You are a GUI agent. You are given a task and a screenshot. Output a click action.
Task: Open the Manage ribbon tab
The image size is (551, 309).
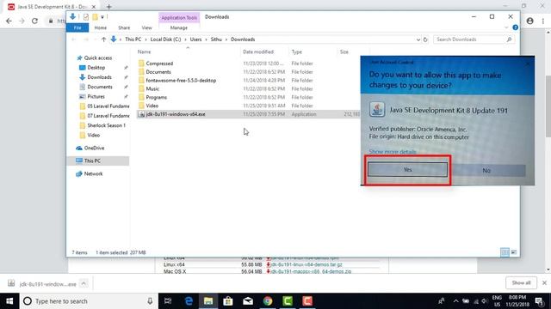coord(179,27)
